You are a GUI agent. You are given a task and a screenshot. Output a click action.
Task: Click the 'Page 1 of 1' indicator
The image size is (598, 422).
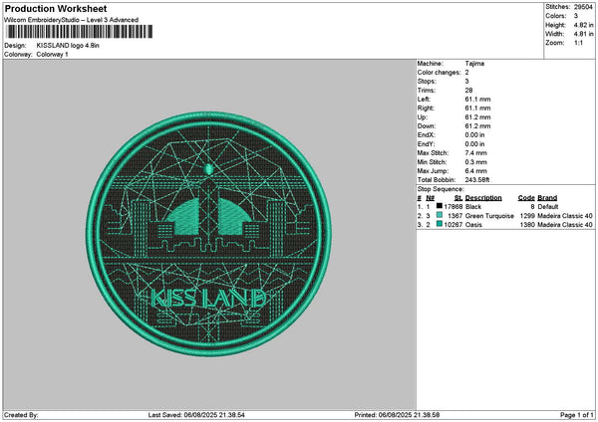577,415
